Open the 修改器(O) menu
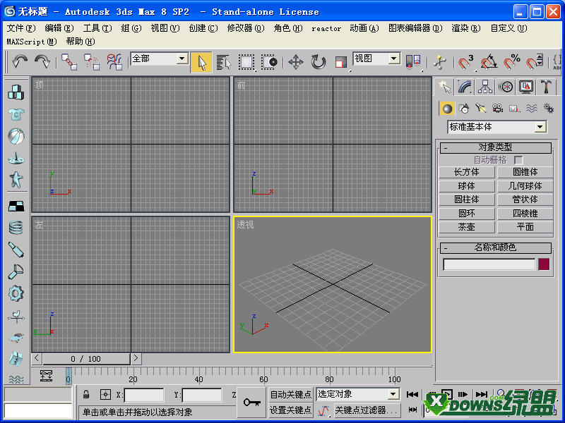 246,28
